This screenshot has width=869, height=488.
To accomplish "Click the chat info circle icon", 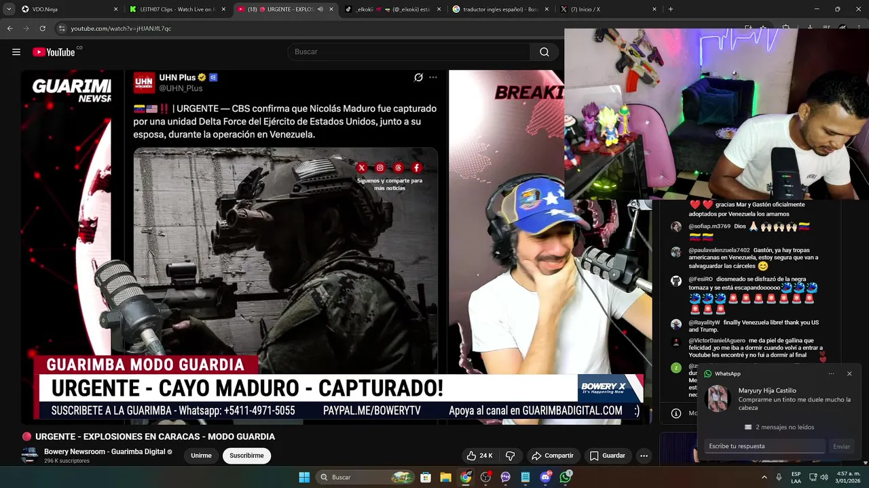I will (676, 413).
